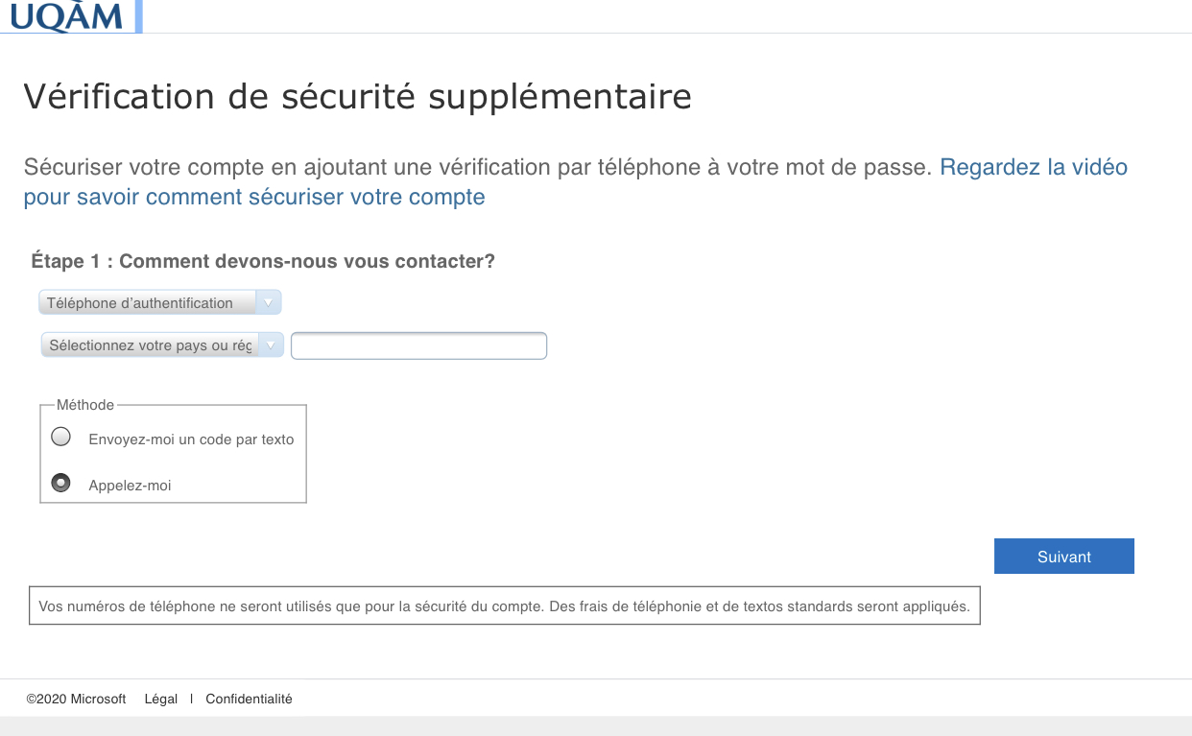Screen dimensions: 1192x736
Task: Select the 'Envoyez-moi un code par texto' radio button
Action: [61, 437]
